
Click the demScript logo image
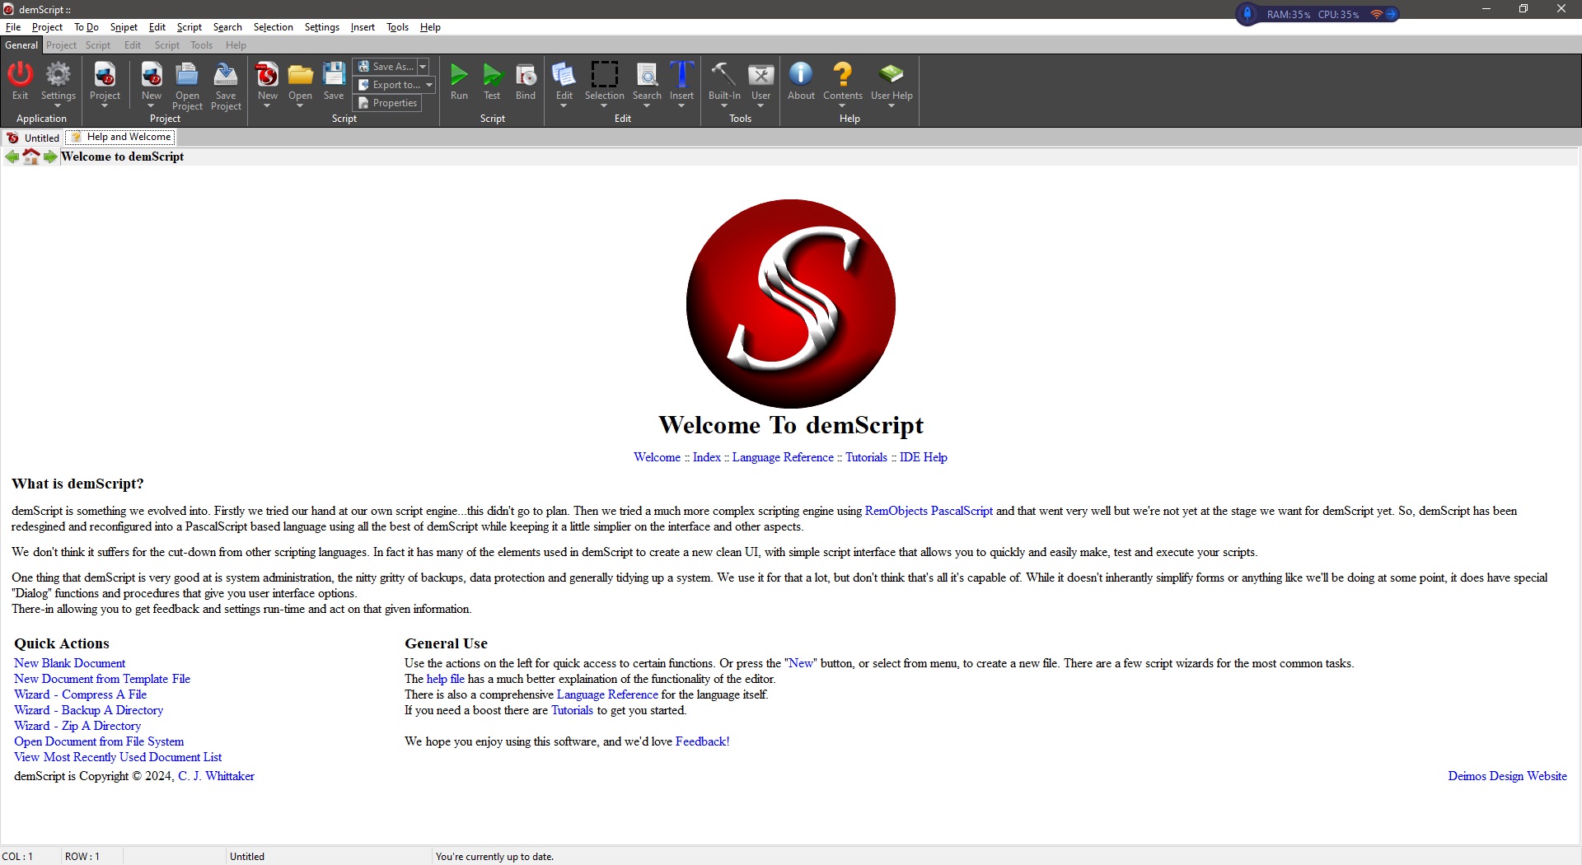click(x=791, y=303)
